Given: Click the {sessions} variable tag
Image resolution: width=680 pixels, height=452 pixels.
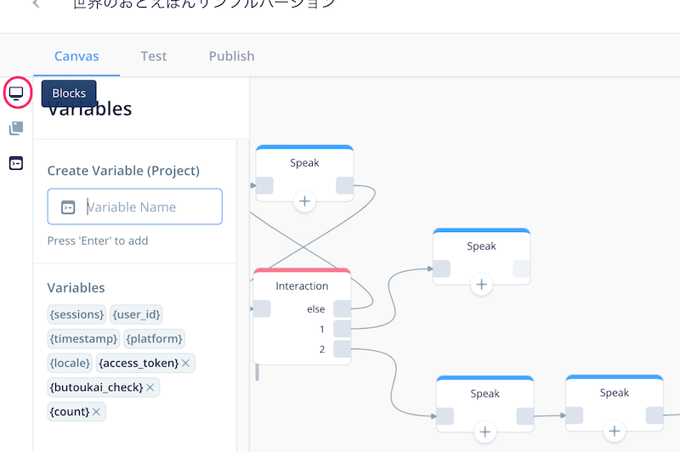Looking at the screenshot, I should 76,314.
